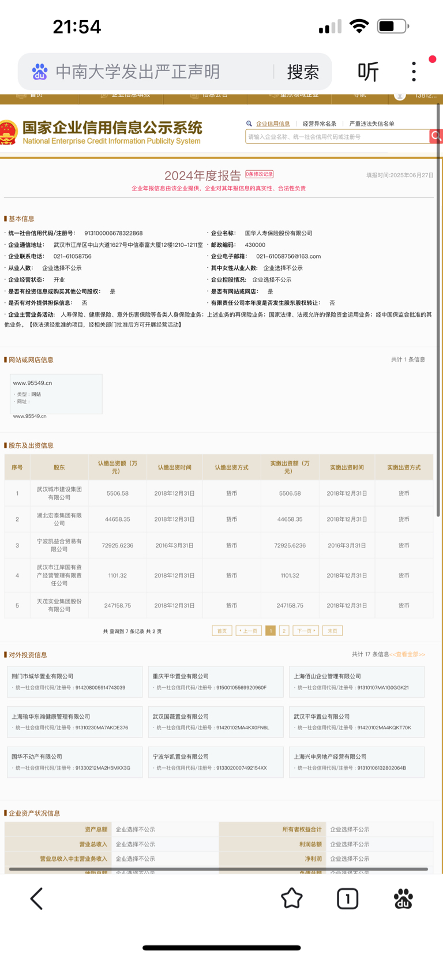Tap the Wi-Fi indicator in the status bar
Screen dimensions: 443x959
[359, 26]
